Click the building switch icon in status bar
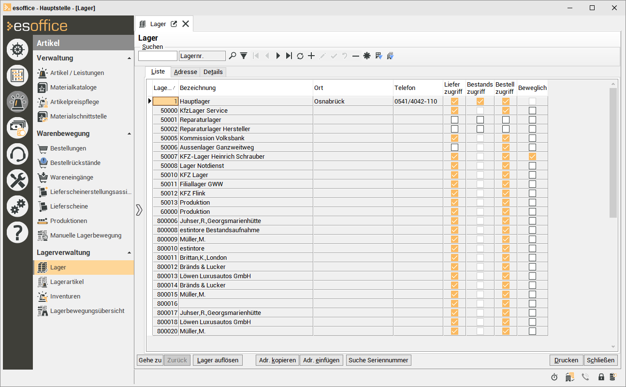Viewport: 626px width, 387px height. coord(570,377)
